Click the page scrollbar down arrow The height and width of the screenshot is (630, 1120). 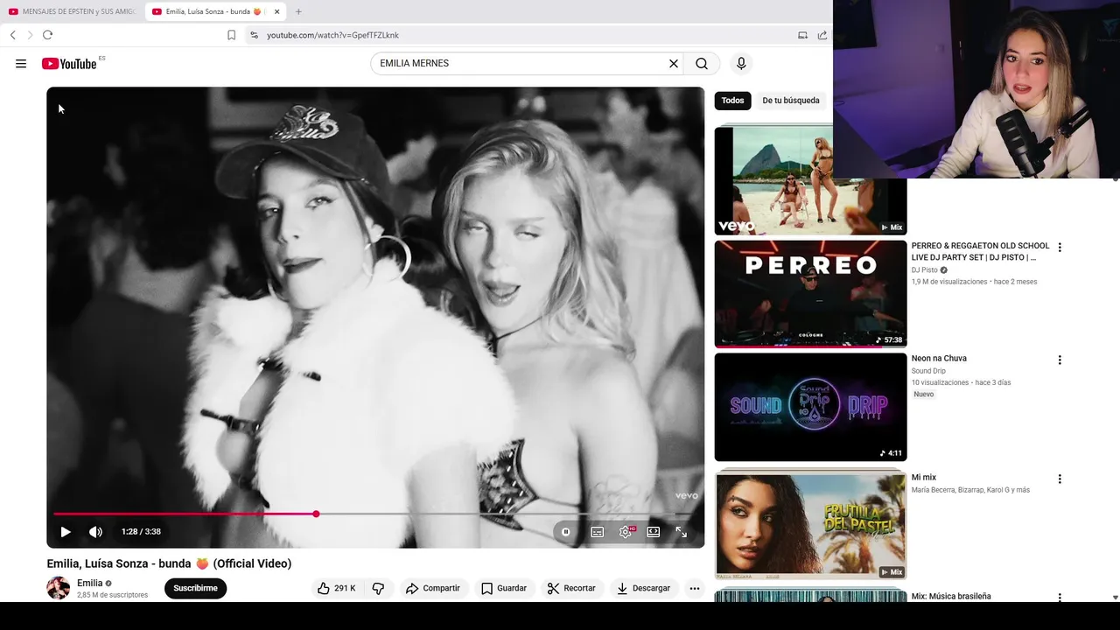click(1115, 597)
